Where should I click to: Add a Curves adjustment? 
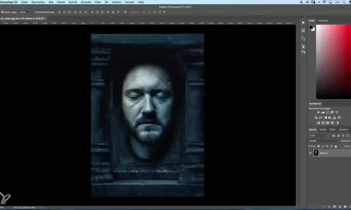pos(327,112)
